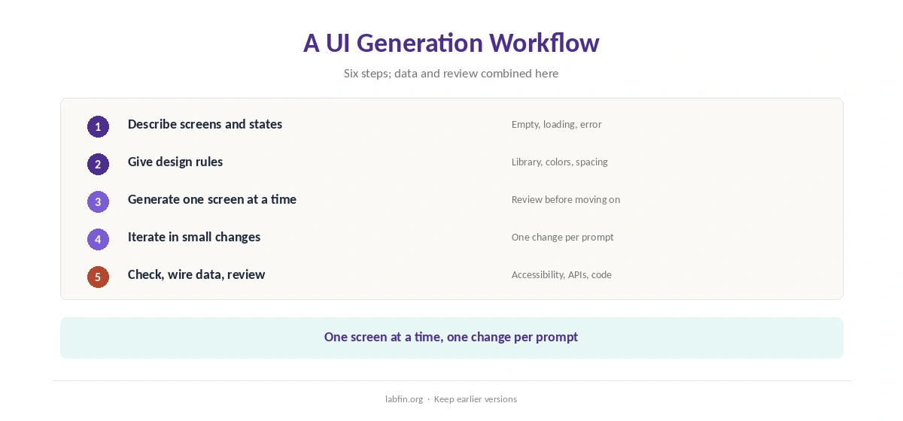Viewport: 903px width, 421px height.
Task: Click the 'Accessibility, APIs, code' note
Action: pos(561,274)
